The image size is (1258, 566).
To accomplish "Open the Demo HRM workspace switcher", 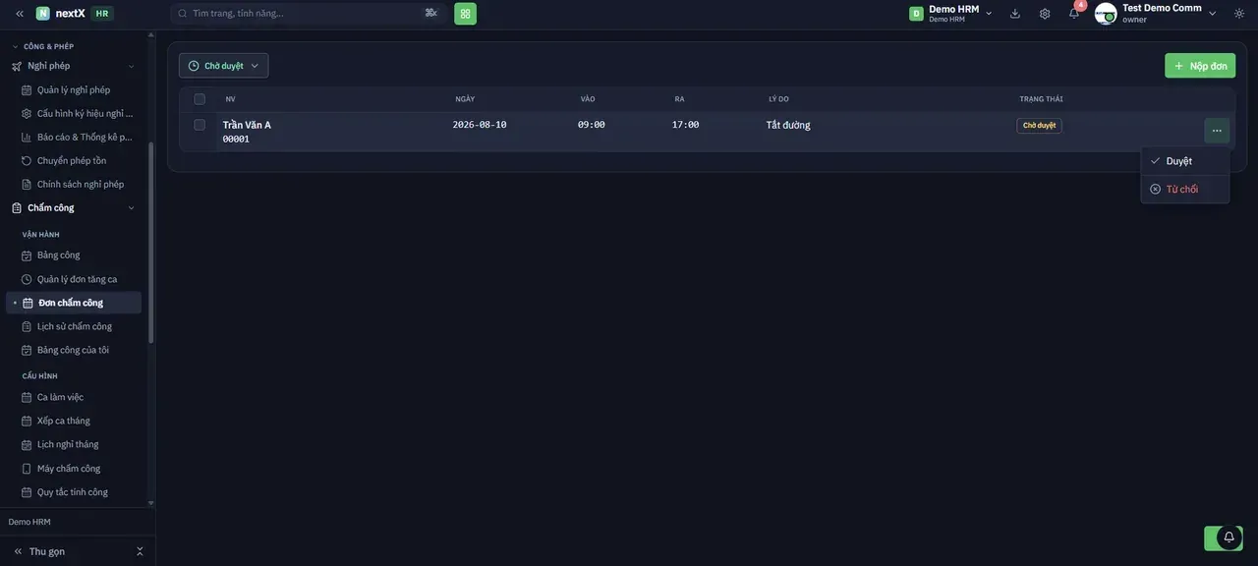I will [950, 14].
